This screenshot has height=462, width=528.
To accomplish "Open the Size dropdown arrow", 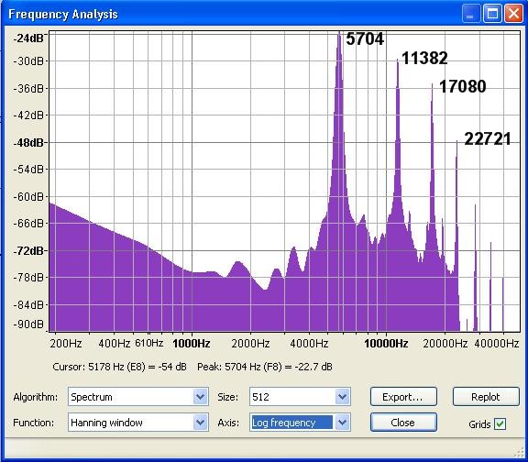I will point(343,397).
